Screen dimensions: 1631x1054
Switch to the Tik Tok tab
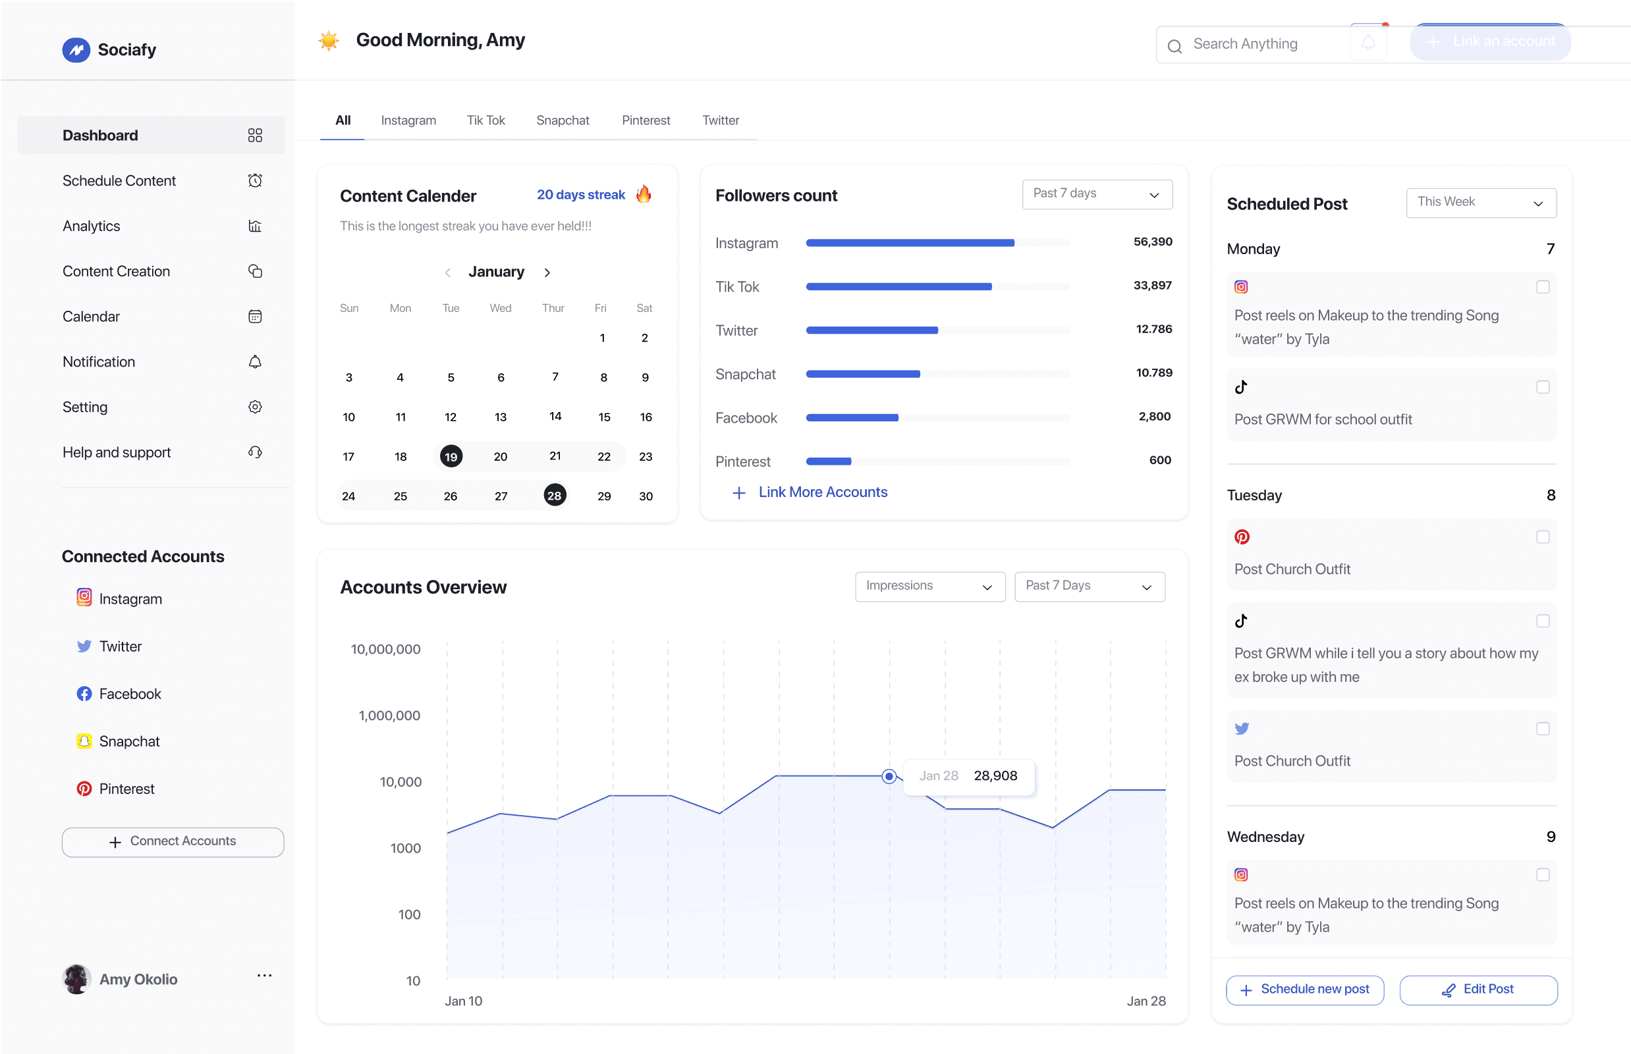[x=485, y=120]
